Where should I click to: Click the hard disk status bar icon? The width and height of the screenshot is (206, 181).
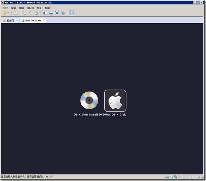click(167, 177)
